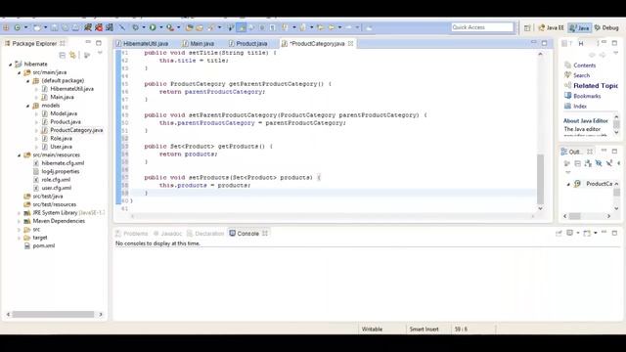Expand Maven Dependencies node
This screenshot has height=352, width=626.
coord(20,221)
